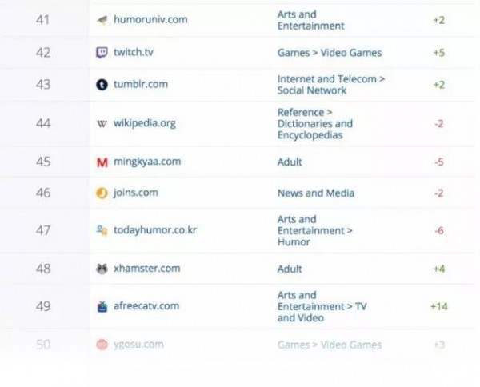Viewport: 480px width, 387px height.
Task: Click the tumblr.com favicon icon
Action: [x=102, y=85]
